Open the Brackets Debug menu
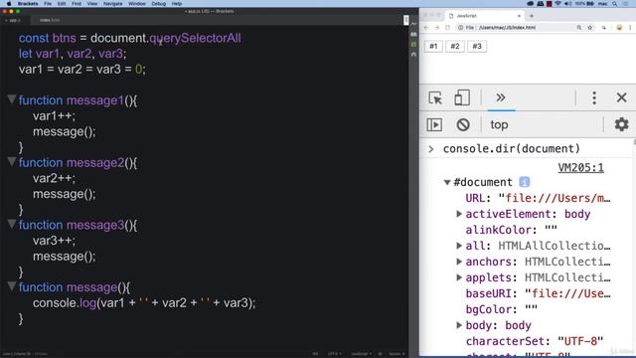 159,4
